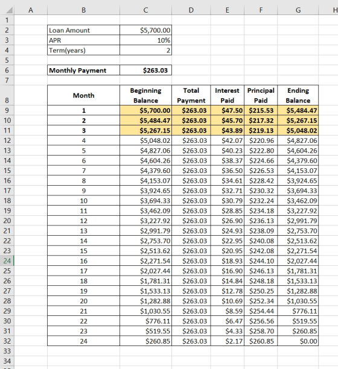Select column A header
338x369 pixels.
31,10
